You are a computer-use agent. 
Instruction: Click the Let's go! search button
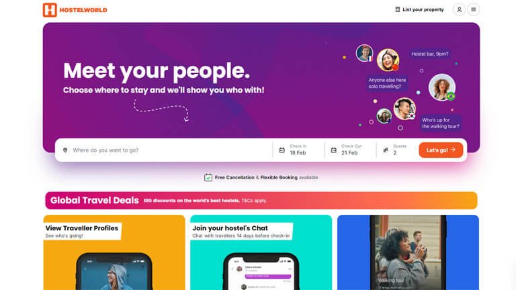[x=441, y=150]
